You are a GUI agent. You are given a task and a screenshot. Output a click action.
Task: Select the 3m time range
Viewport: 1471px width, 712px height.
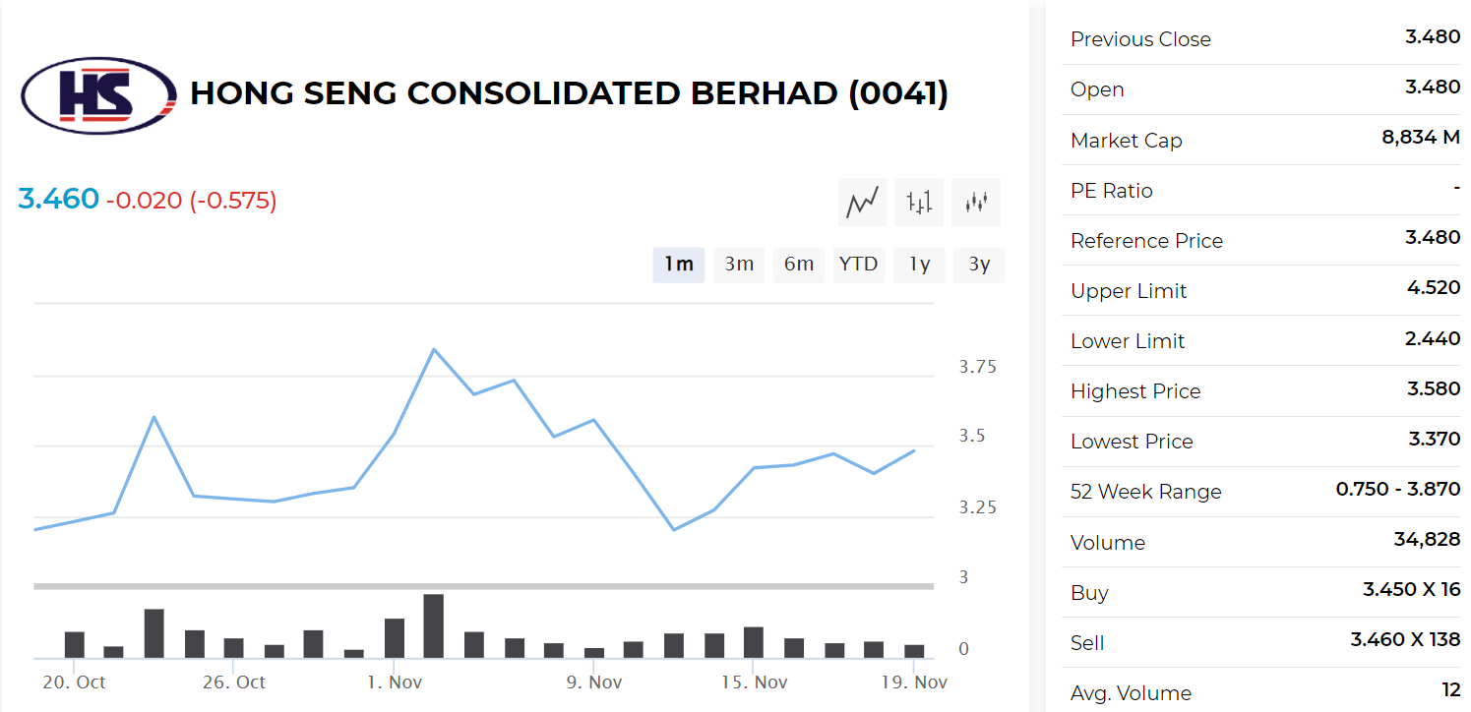click(739, 265)
